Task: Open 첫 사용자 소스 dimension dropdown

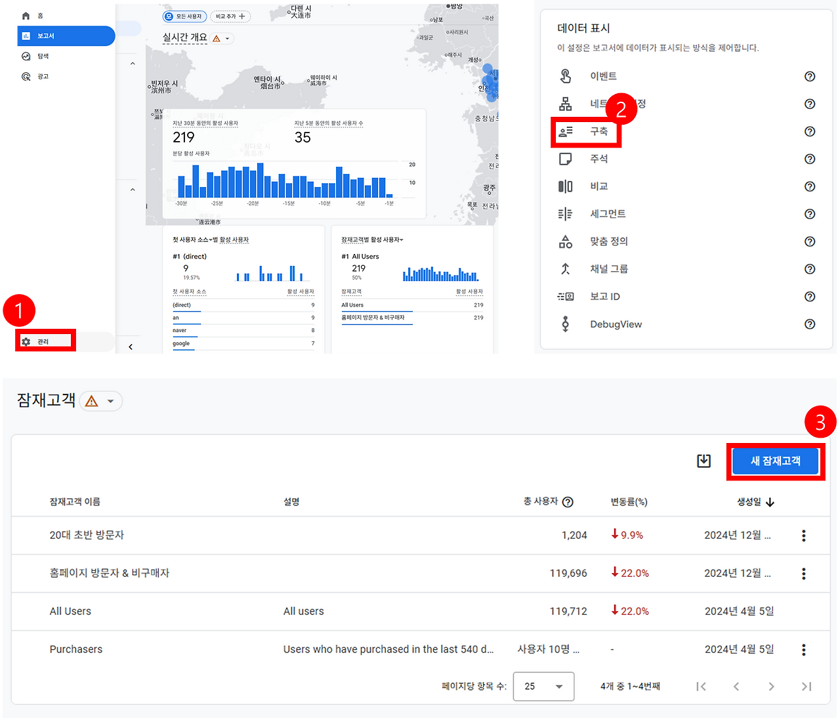Action: [211, 240]
